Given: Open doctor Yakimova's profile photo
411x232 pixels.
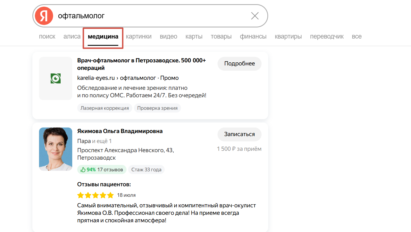Looking at the screenshot, I should [x=56, y=149].
